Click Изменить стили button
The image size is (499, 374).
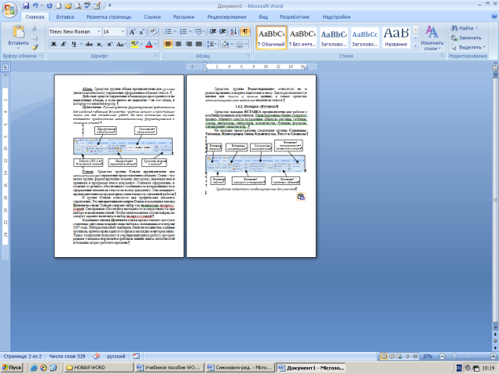pyautogui.click(x=432, y=38)
